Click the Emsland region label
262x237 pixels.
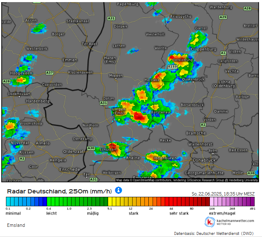coord(16,225)
